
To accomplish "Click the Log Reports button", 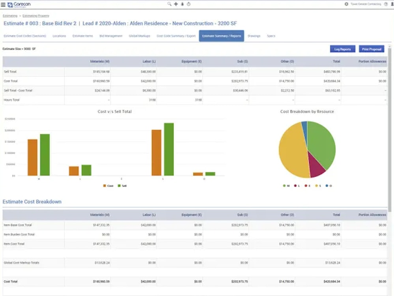I will 342,49.
